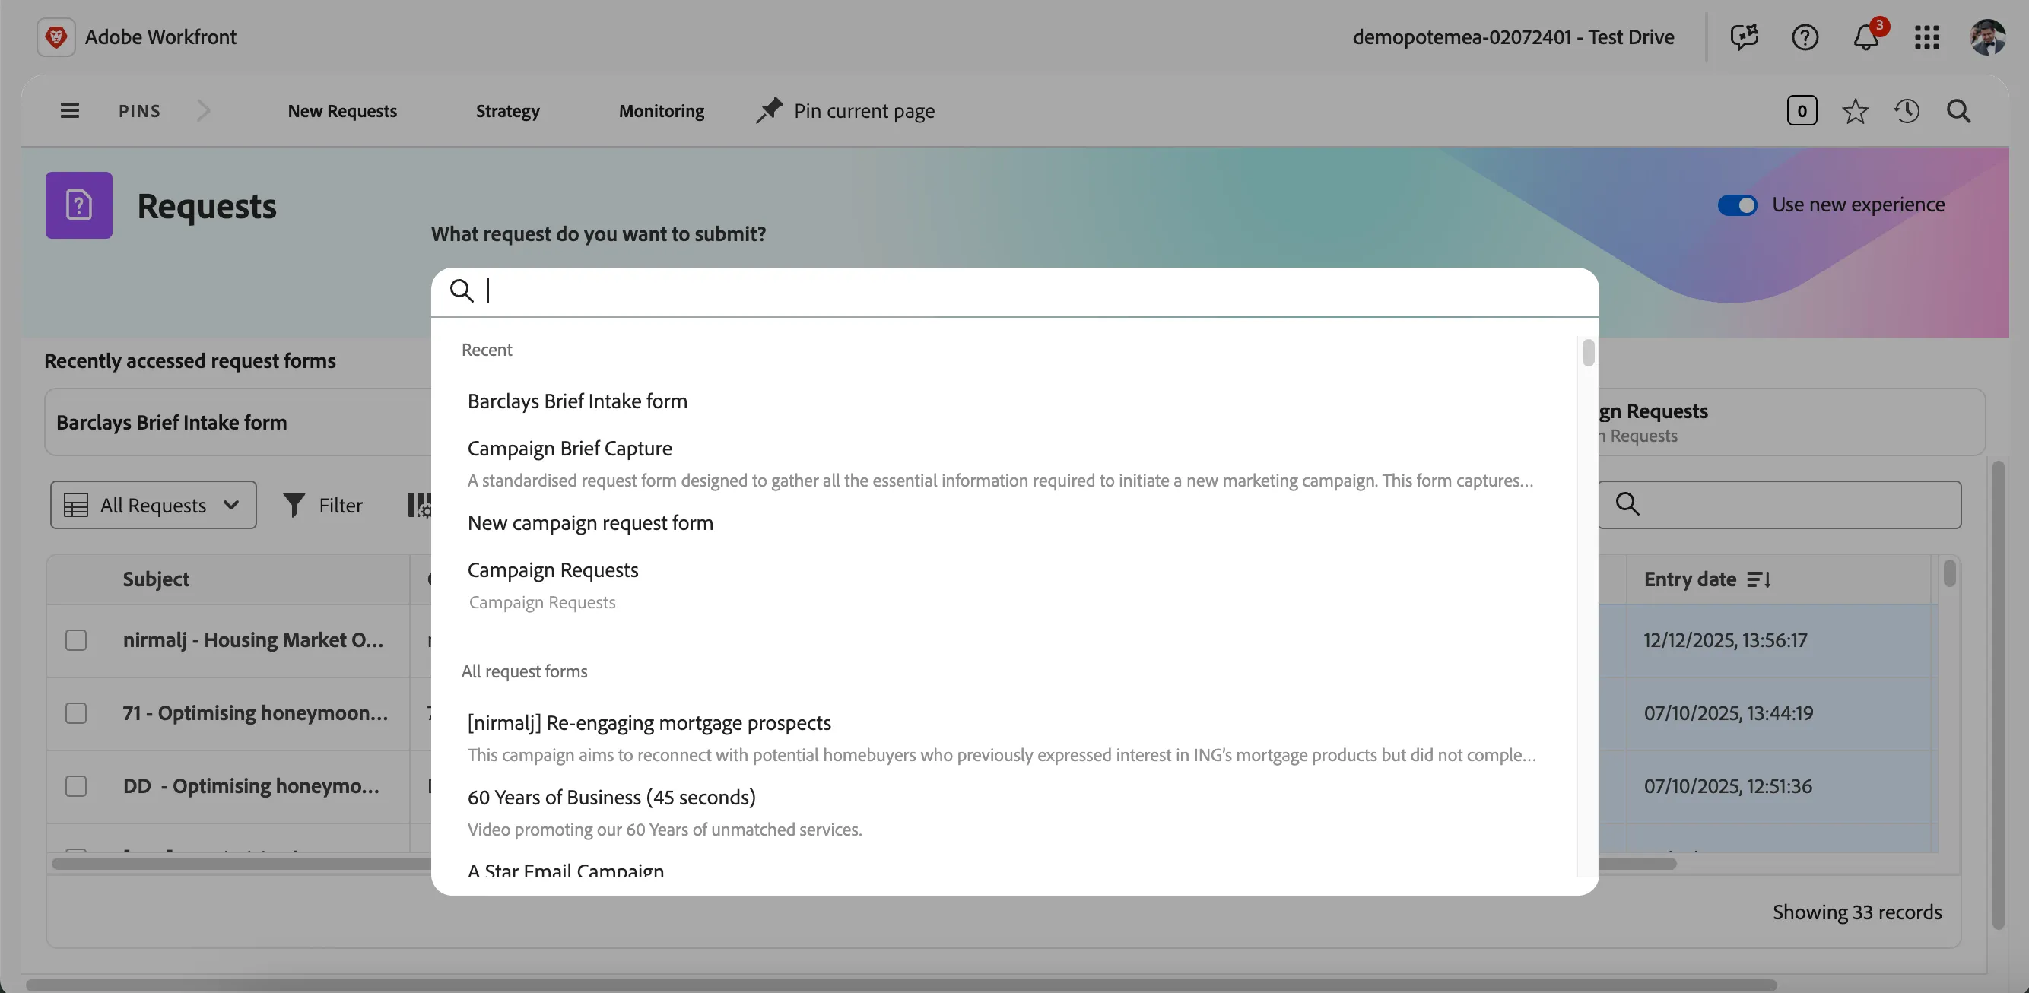
Task: Click the demopotemea-02072401 - Test Drive label
Action: (x=1513, y=37)
